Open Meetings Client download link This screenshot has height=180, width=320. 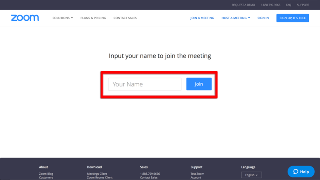[x=97, y=174]
